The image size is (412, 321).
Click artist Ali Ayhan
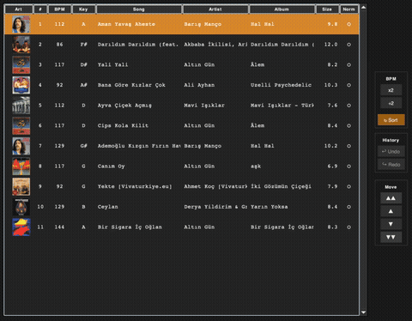tap(199, 85)
